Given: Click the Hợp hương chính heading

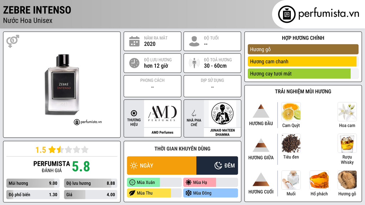Looking at the screenshot, I should pos(303,38).
